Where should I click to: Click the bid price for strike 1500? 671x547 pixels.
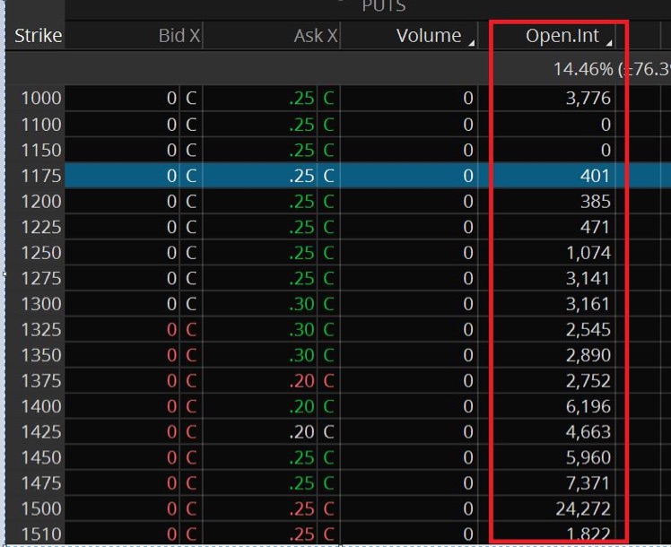pos(170,508)
